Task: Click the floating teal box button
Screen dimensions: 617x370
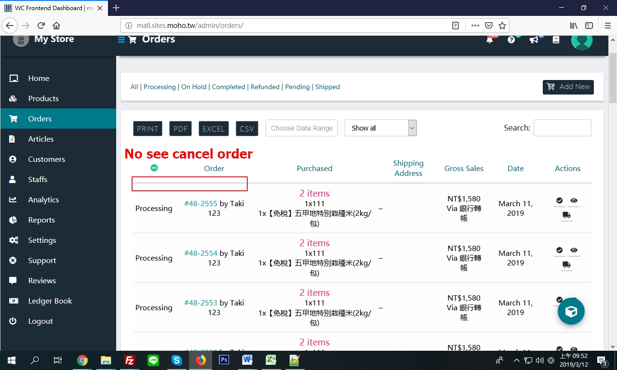Action: coord(571,311)
